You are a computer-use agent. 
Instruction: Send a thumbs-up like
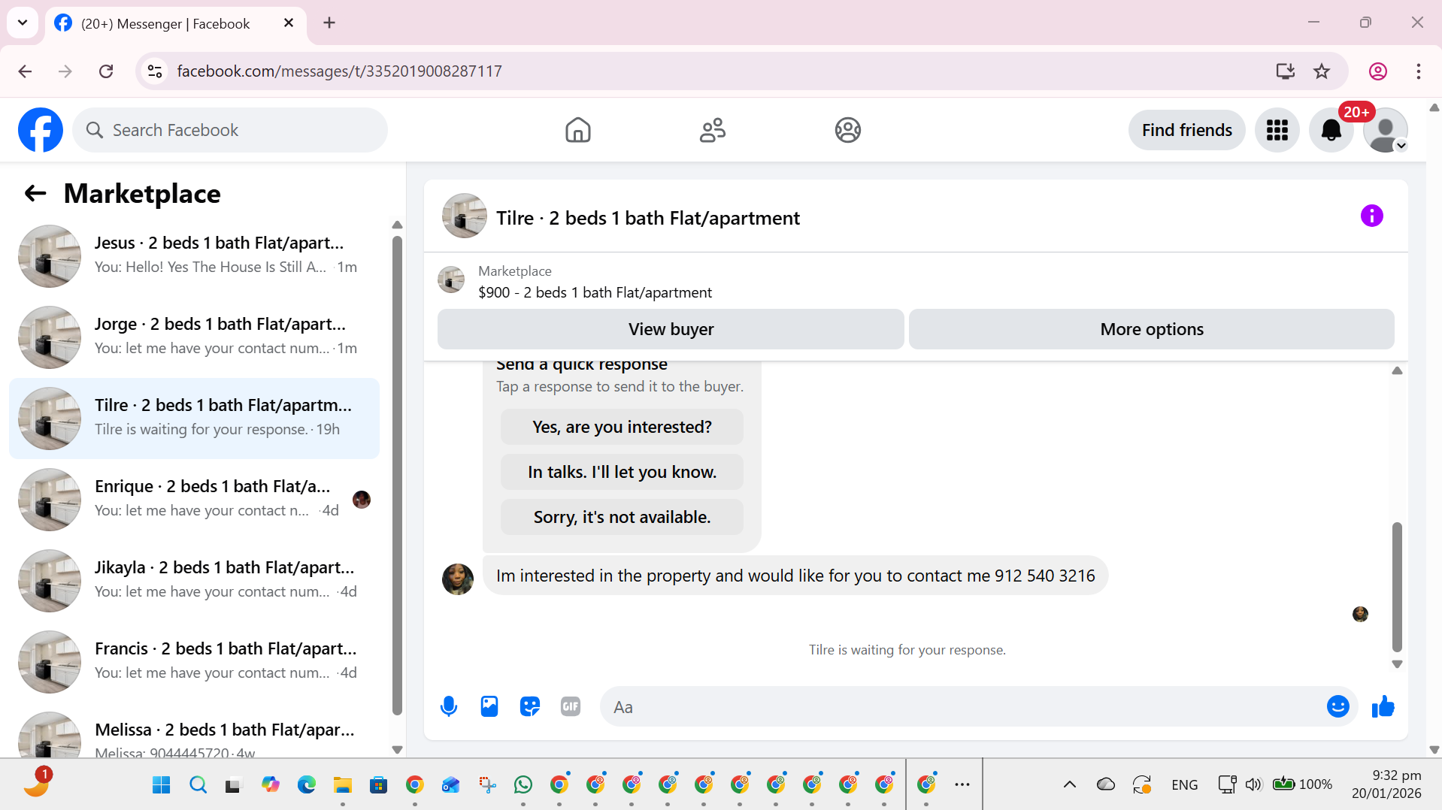click(1383, 706)
